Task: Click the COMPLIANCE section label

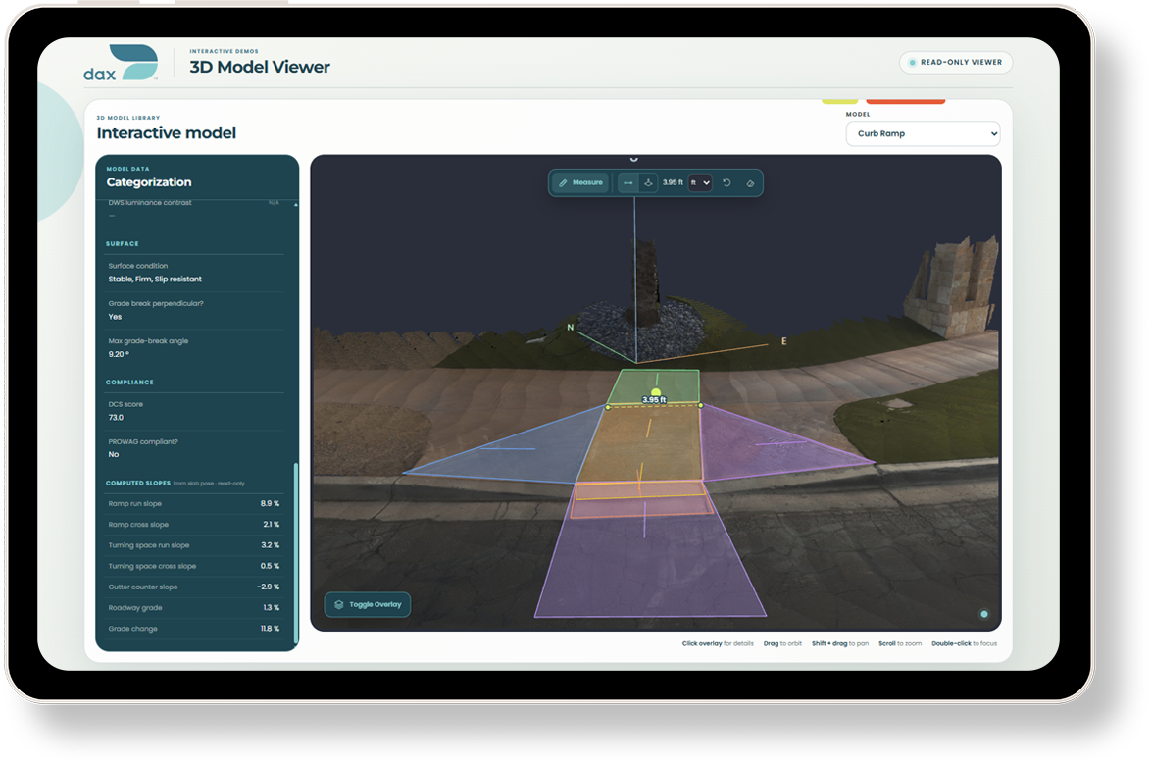Action: tap(129, 382)
